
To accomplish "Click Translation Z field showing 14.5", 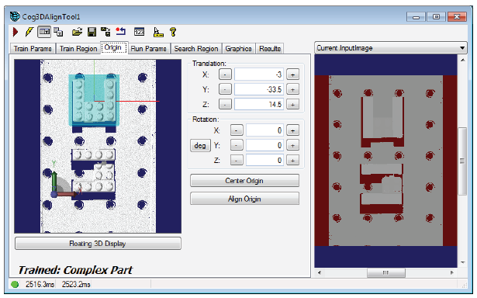I will [x=259, y=104].
